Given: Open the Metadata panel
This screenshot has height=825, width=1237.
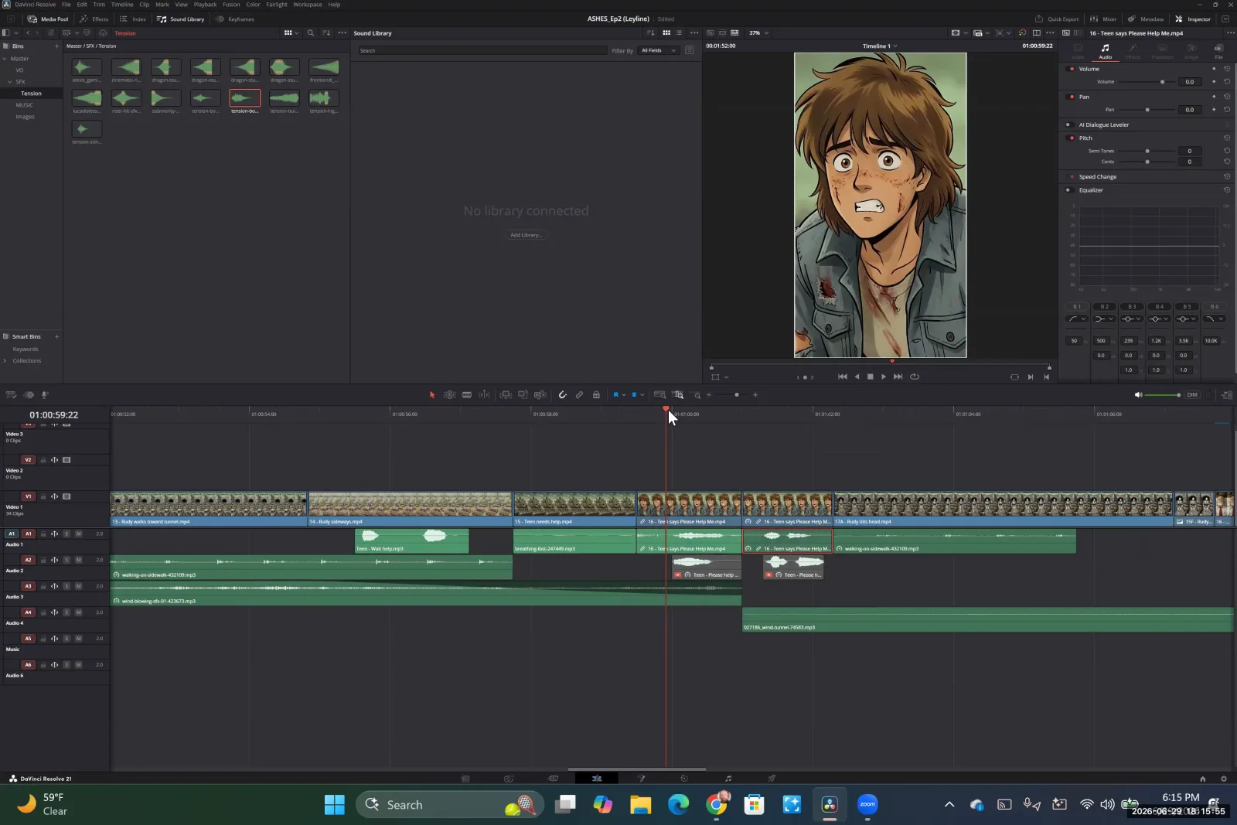Looking at the screenshot, I should 1146,19.
